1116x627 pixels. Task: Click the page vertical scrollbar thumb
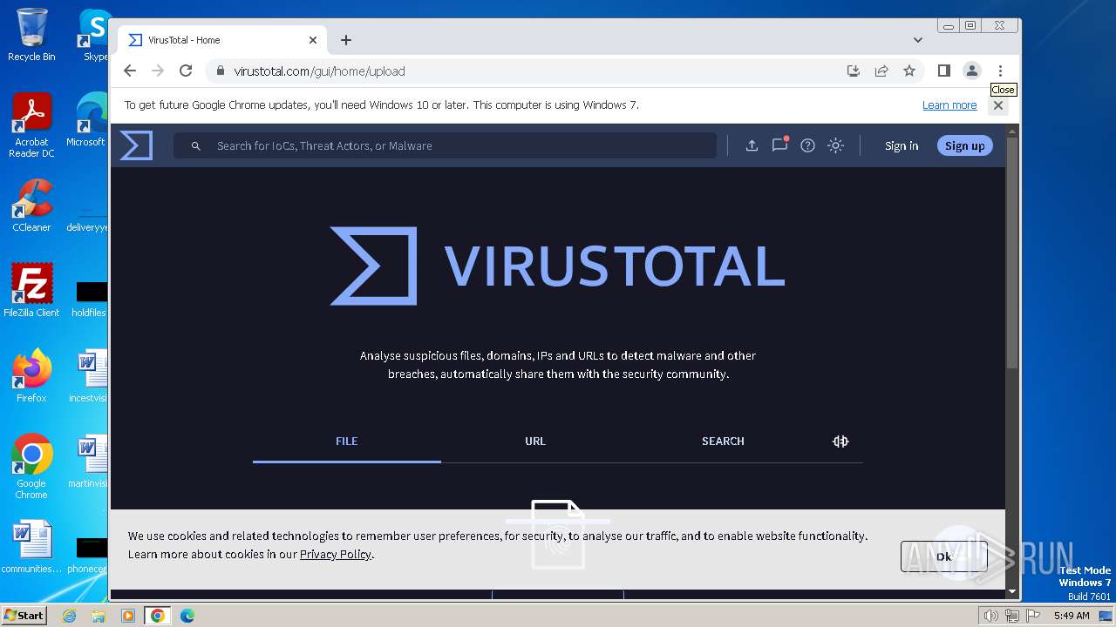coord(1012,253)
